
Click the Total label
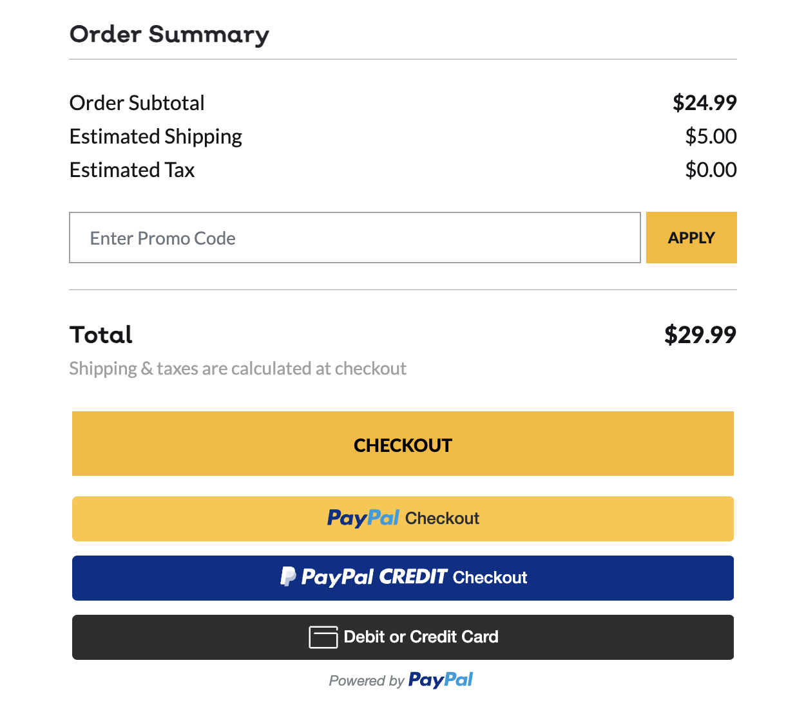click(x=101, y=335)
